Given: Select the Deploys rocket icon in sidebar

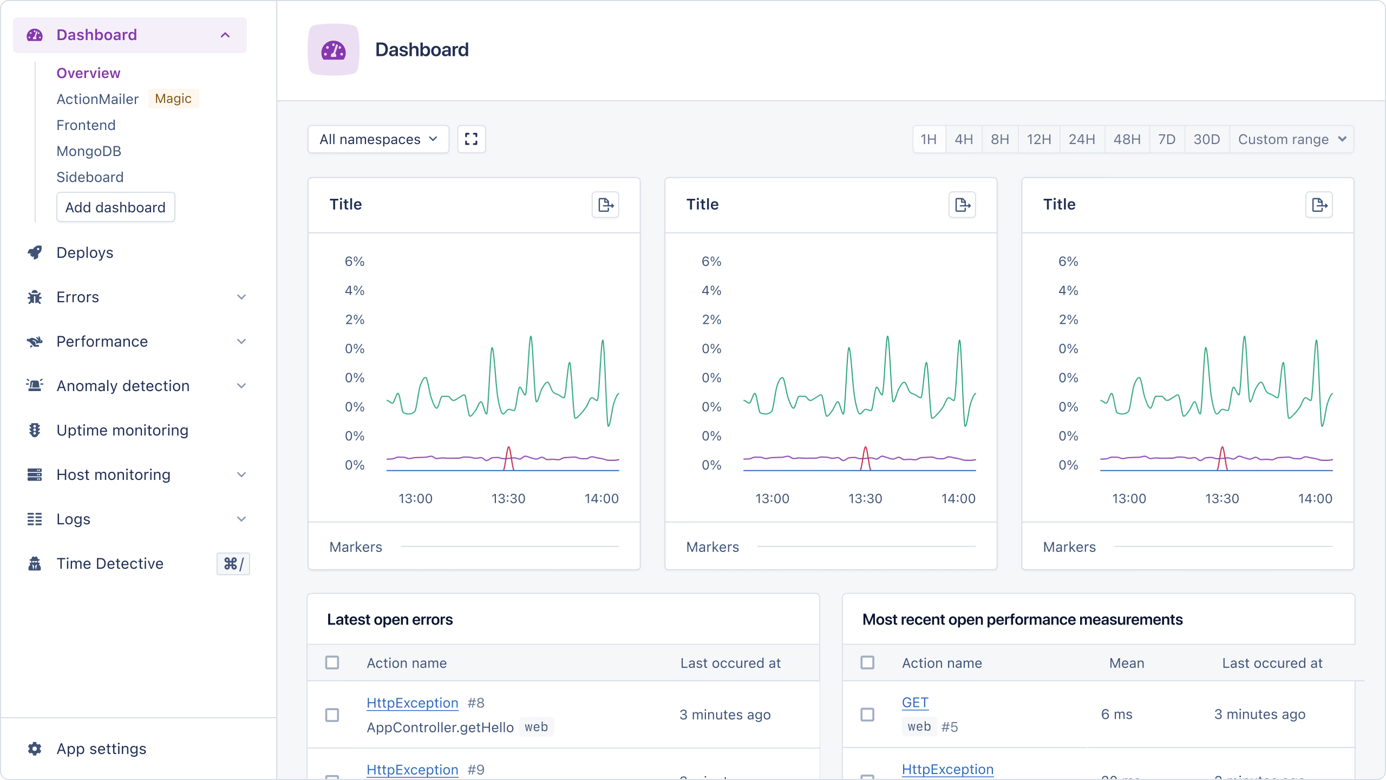Looking at the screenshot, I should pos(35,252).
